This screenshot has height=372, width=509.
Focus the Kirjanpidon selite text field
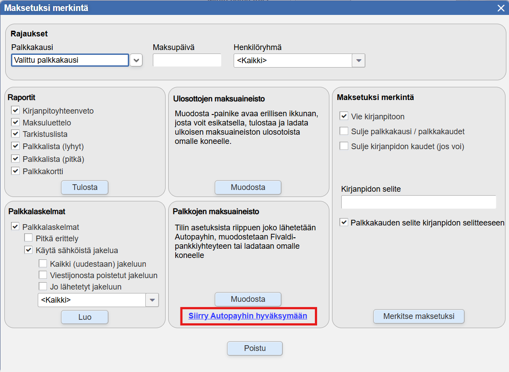tap(419, 202)
